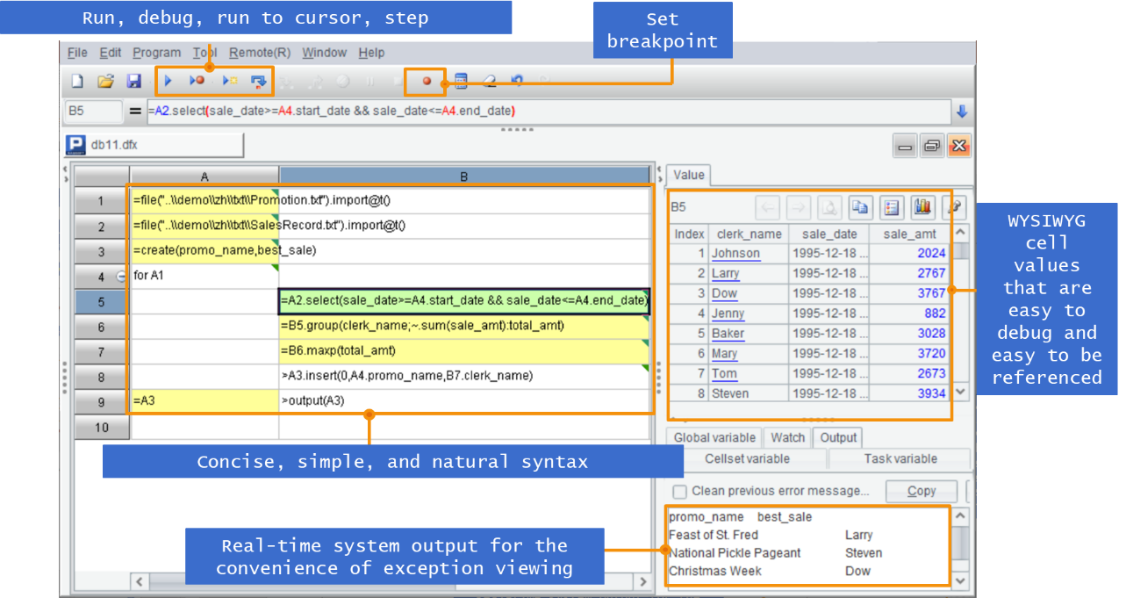This screenshot has width=1126, height=598.
Task: Save the script with the save icon
Action: 133,80
